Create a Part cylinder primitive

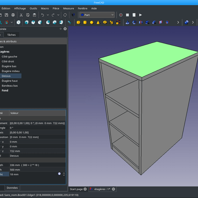tap(85, 22)
